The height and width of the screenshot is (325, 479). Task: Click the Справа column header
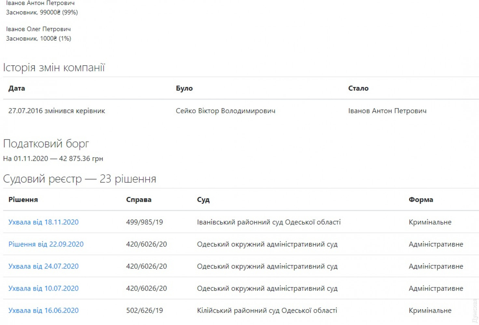coord(139,200)
